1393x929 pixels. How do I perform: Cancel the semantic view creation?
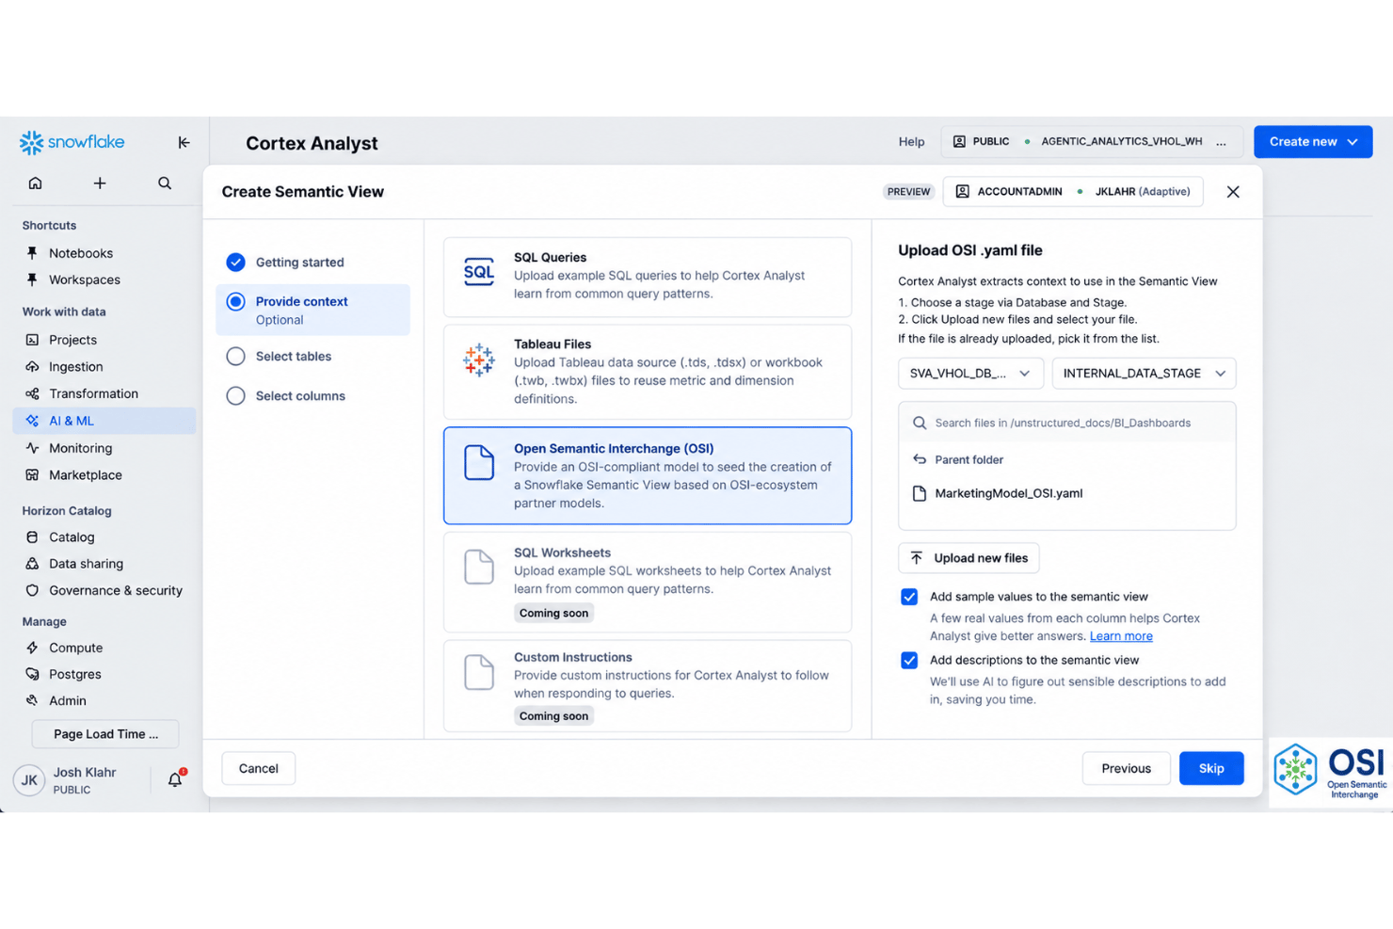[258, 768]
